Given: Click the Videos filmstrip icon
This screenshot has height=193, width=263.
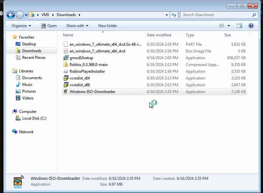Looking at the screenshot, I should click(18, 98).
